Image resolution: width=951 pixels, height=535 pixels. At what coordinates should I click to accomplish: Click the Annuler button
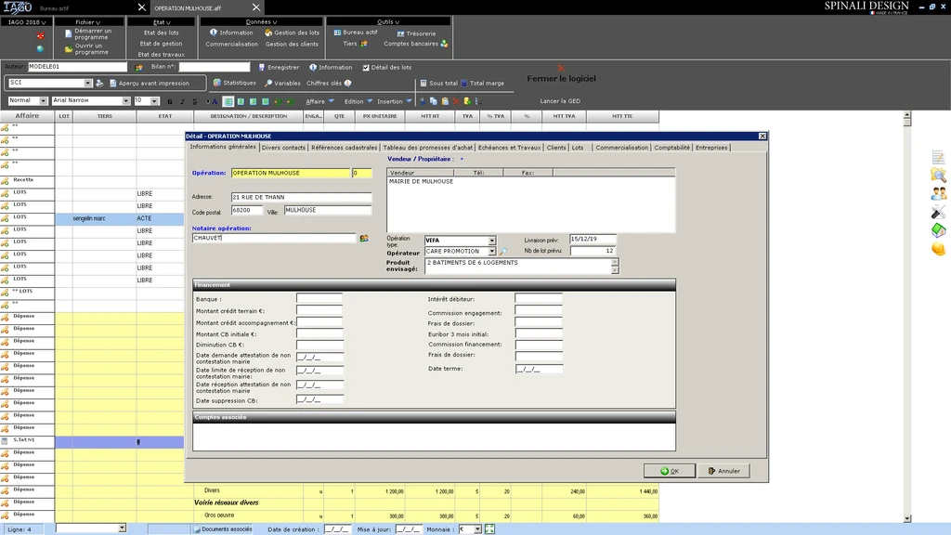pos(723,471)
